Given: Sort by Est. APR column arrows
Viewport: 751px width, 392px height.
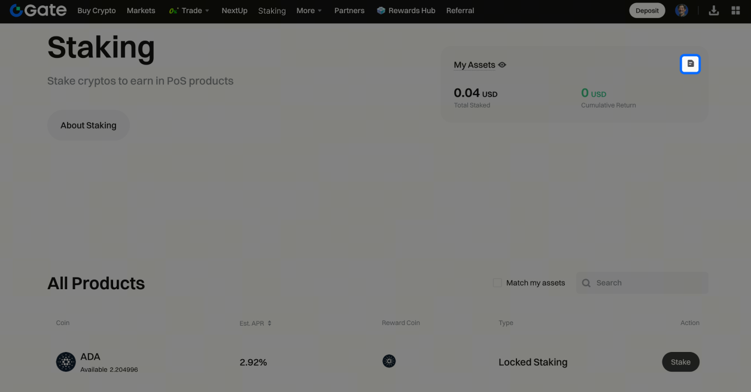Looking at the screenshot, I should click(269, 323).
